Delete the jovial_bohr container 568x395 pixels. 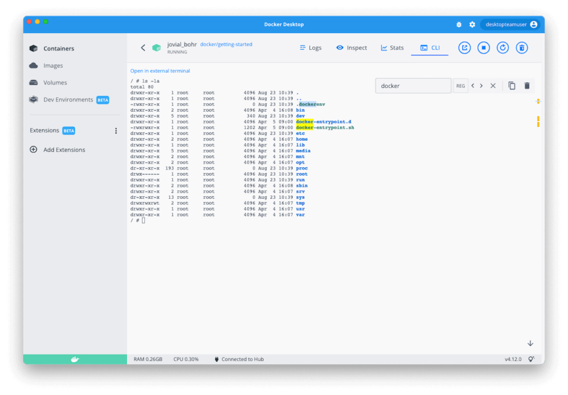[x=522, y=47]
